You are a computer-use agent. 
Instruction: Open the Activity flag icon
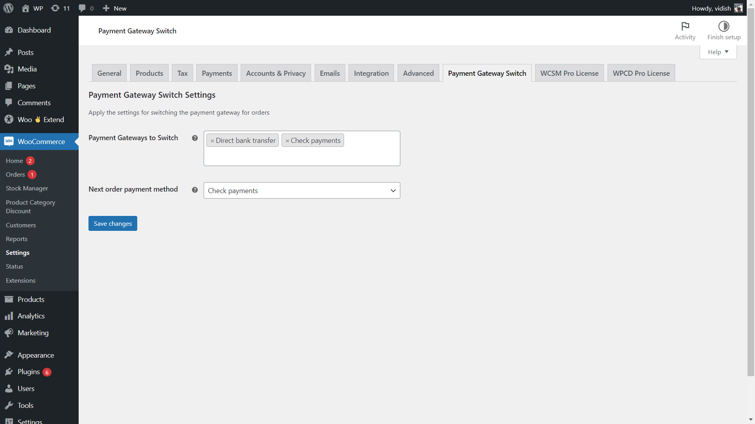pyautogui.click(x=685, y=26)
